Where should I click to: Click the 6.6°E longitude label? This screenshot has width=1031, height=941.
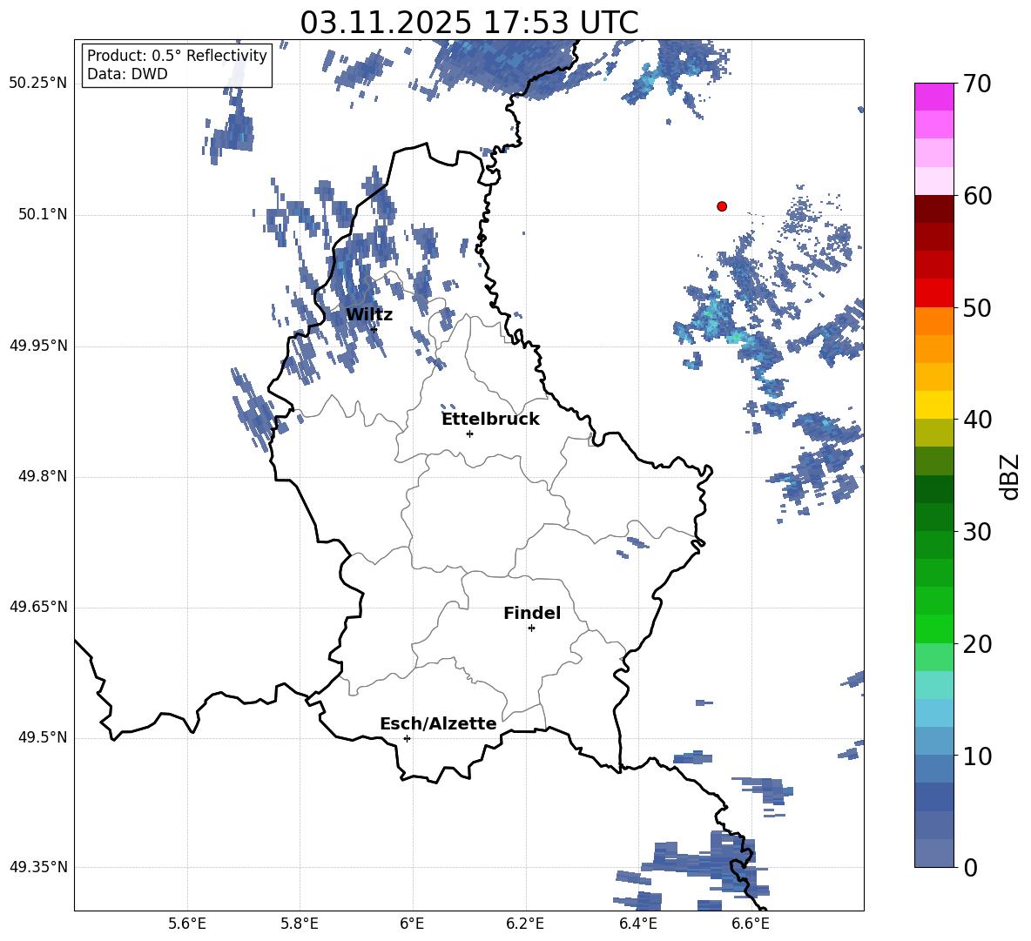(751, 924)
